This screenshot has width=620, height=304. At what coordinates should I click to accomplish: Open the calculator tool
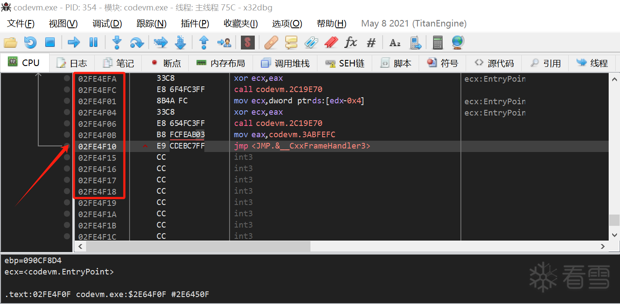coord(438,42)
